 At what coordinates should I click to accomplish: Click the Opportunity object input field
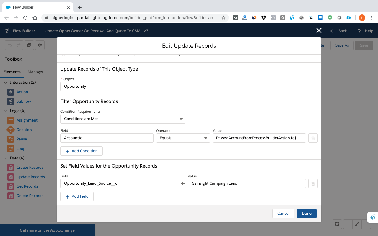123,86
